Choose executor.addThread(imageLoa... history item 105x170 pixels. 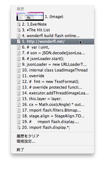point(53,93)
